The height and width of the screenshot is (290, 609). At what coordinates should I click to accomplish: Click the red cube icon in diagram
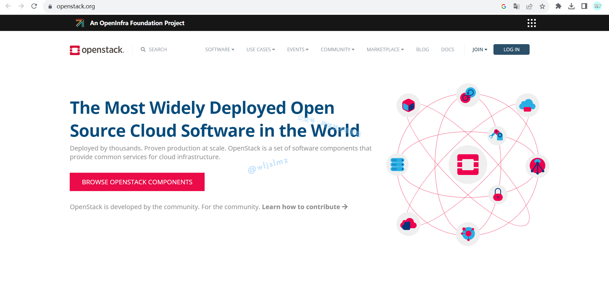408,105
